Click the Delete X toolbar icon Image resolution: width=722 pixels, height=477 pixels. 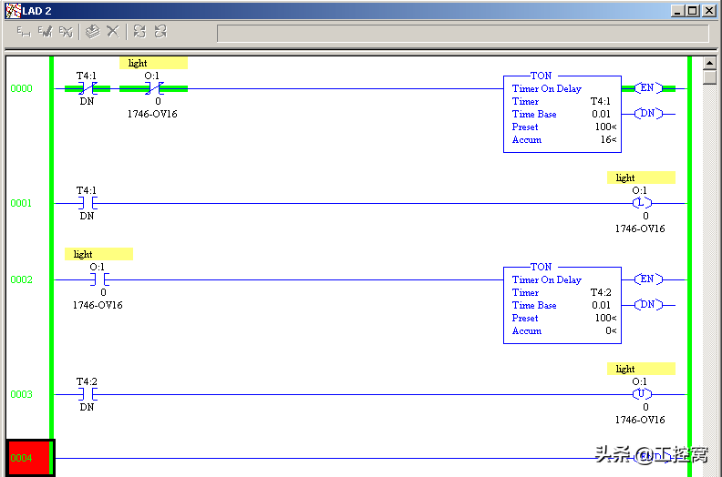(x=112, y=32)
